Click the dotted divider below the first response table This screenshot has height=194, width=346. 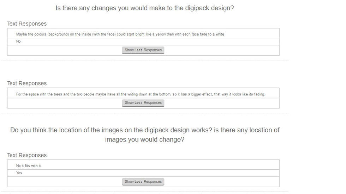(x=144, y=60)
